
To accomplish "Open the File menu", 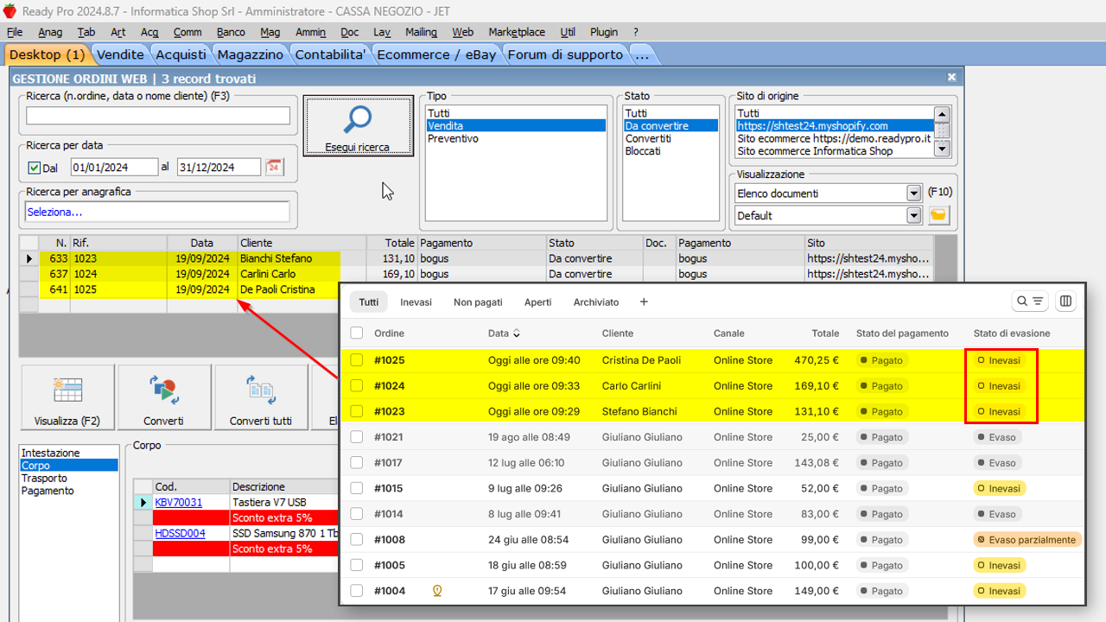I will tap(14, 32).
